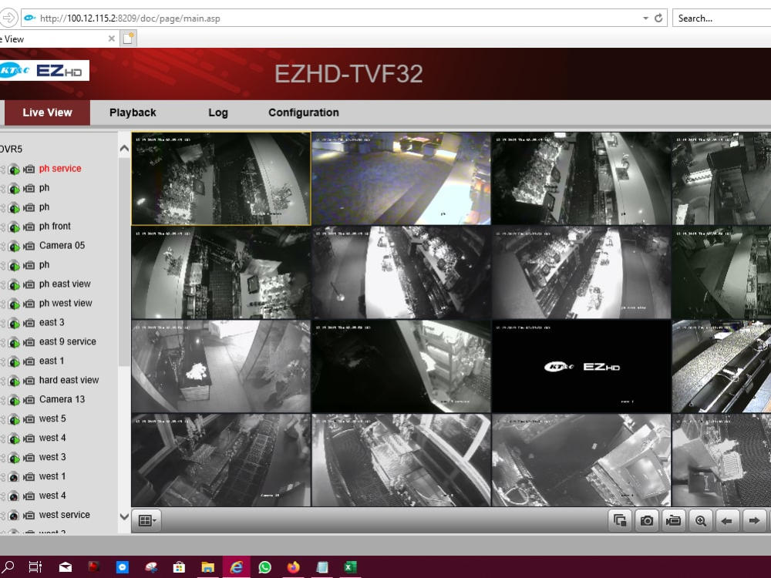
Task: Select the hard east view camera entry
Action: (x=69, y=381)
